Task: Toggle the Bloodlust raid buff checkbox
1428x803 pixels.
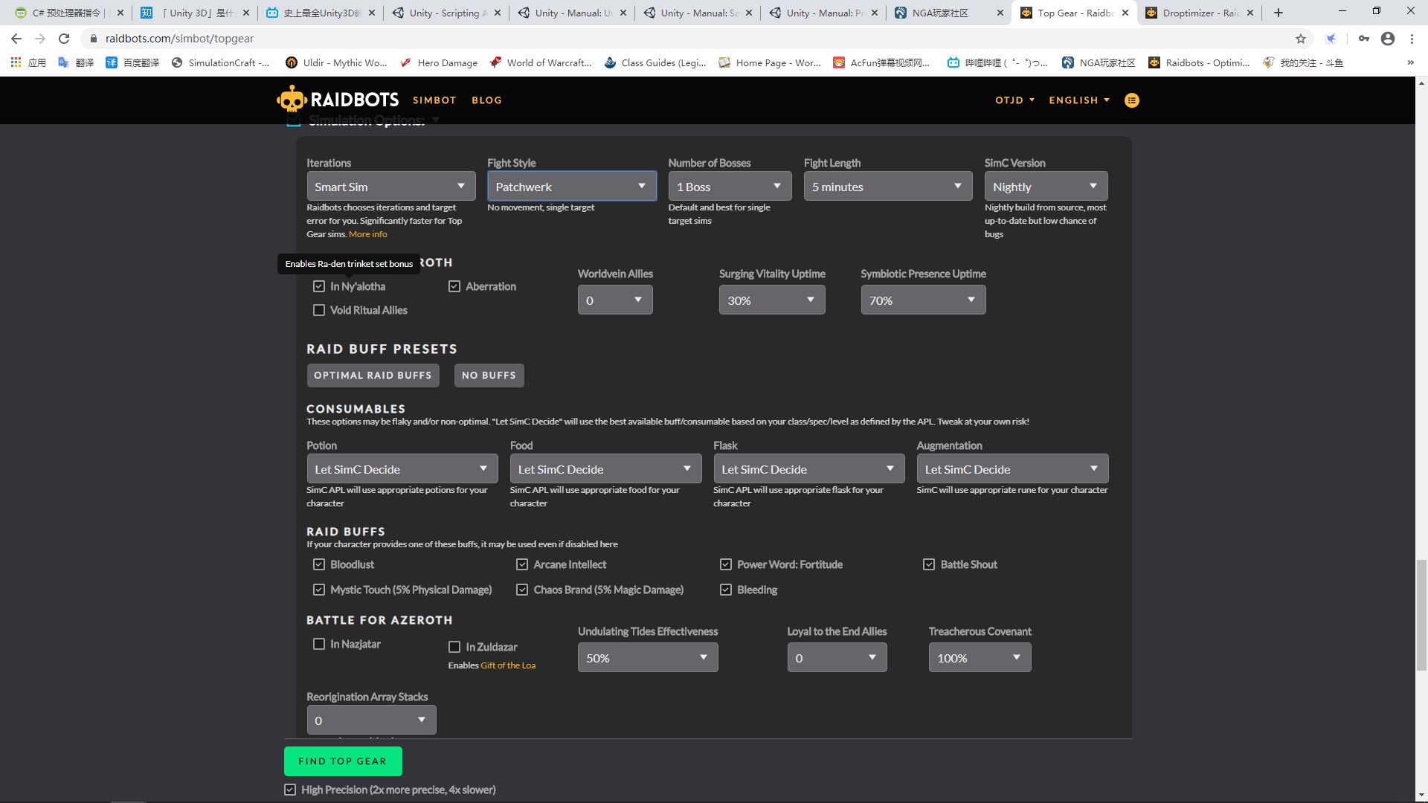Action: pos(319,564)
